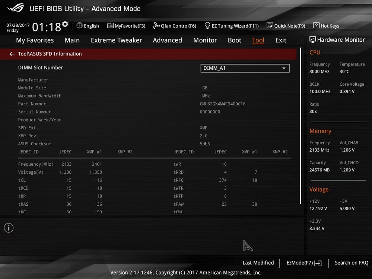
Task: Click the EZ Tuning Wizard bulb icon
Action: pos(207,25)
